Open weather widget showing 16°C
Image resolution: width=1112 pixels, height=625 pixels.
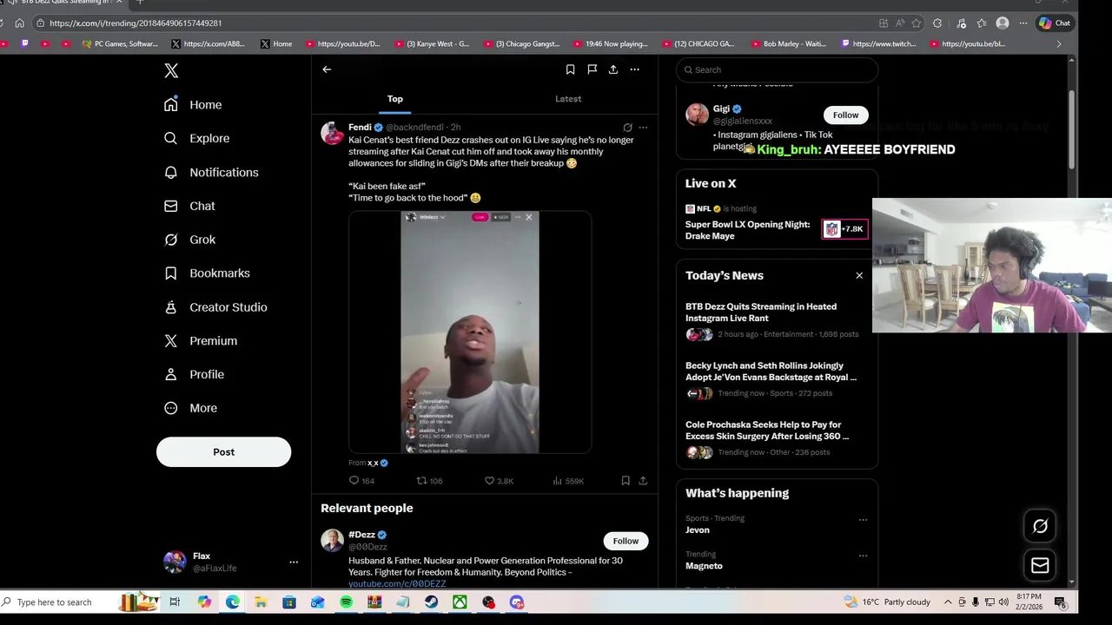click(x=887, y=602)
